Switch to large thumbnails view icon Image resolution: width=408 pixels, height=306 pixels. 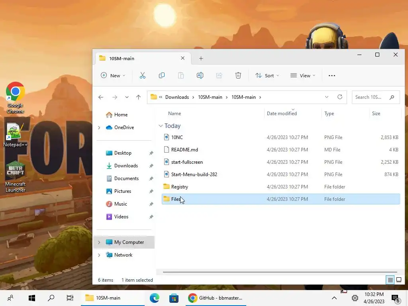coord(398,280)
